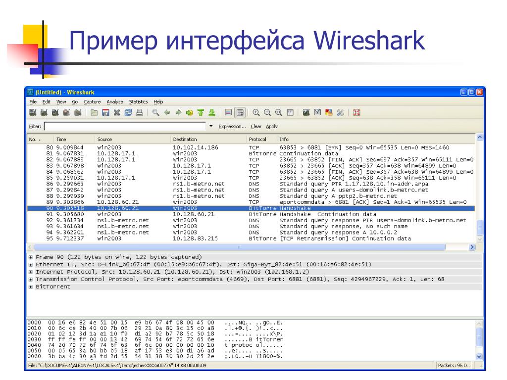Select packet 93 No such name response
Viewport: 507px width, 380px height.
click(x=251, y=226)
